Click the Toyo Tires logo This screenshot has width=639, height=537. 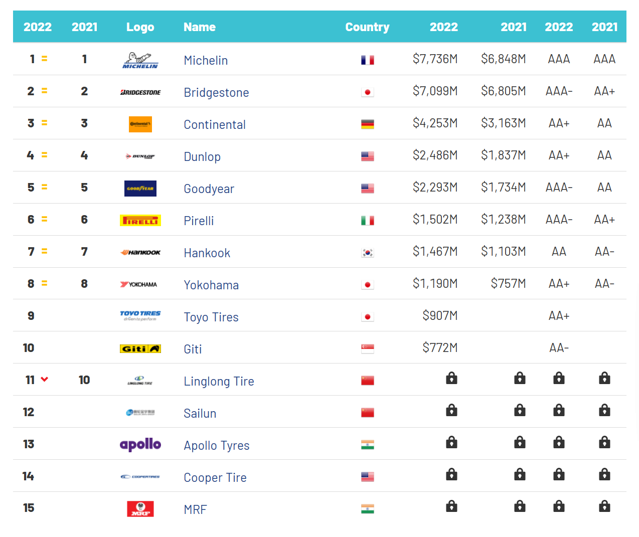pyautogui.click(x=140, y=316)
